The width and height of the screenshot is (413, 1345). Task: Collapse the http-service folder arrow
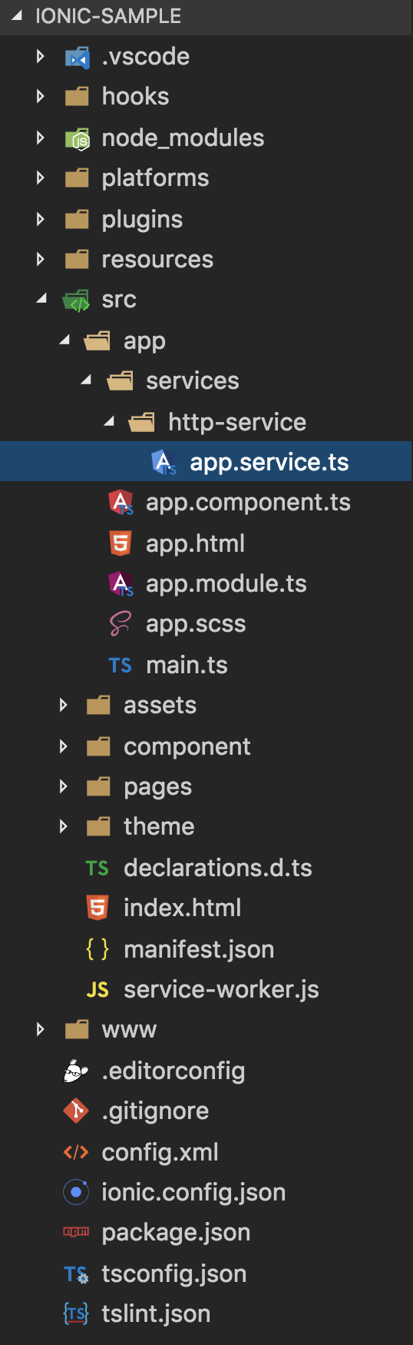click(x=108, y=420)
